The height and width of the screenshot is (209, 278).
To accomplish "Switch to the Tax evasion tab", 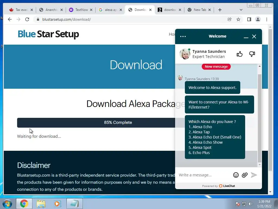I will (x=19, y=10).
